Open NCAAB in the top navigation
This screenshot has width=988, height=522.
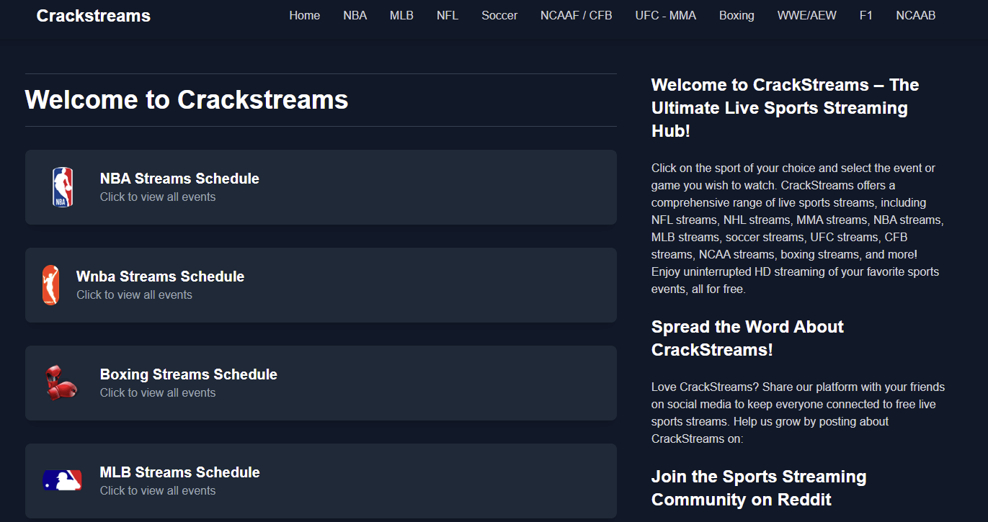pos(916,15)
